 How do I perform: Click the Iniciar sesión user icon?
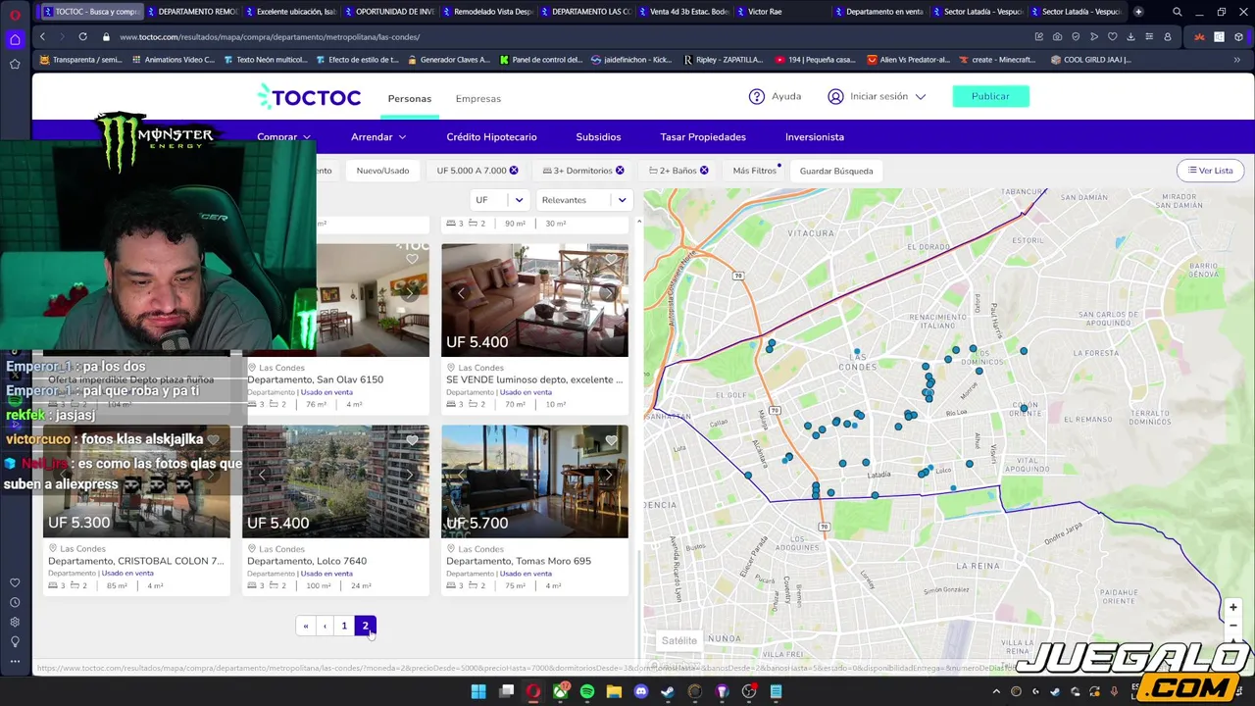(x=835, y=96)
